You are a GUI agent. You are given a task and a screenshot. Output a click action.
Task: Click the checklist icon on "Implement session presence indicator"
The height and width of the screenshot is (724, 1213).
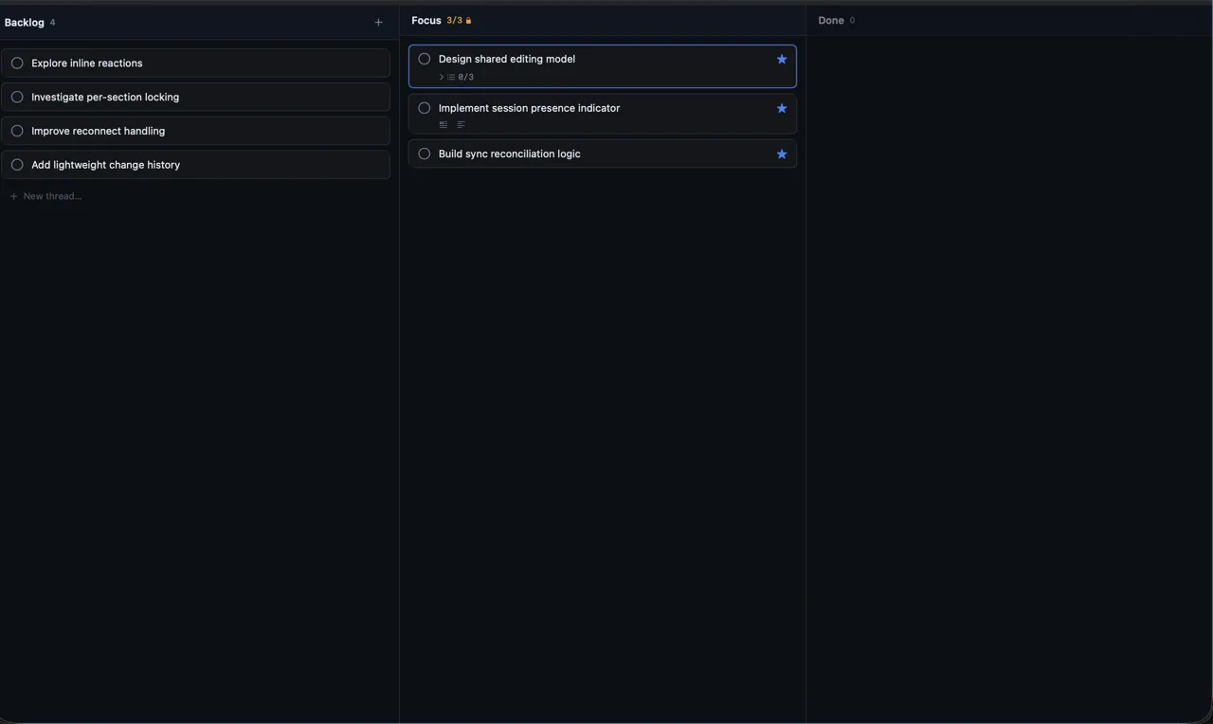pos(443,124)
